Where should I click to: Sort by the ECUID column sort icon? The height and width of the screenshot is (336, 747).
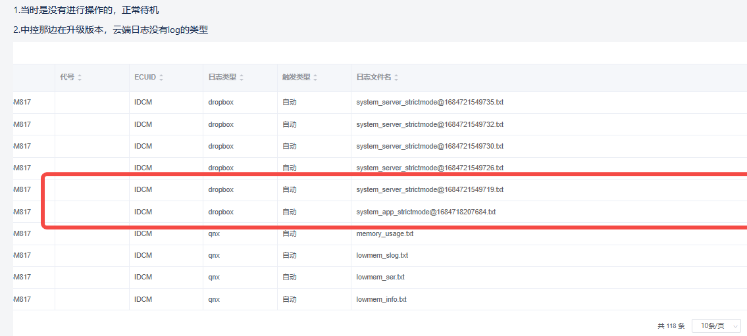(161, 78)
